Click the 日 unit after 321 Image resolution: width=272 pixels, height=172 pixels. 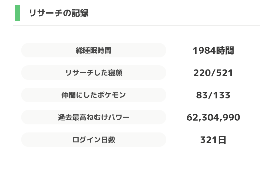222,140
